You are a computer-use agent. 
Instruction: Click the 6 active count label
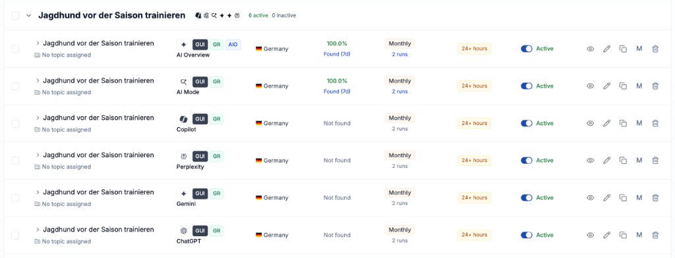tap(258, 16)
